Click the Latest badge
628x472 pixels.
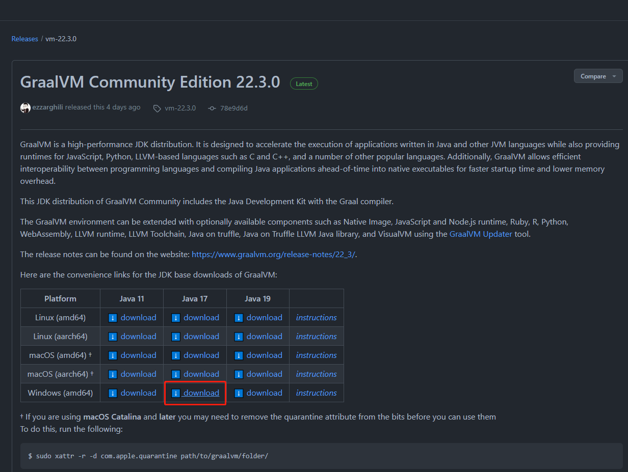click(304, 84)
